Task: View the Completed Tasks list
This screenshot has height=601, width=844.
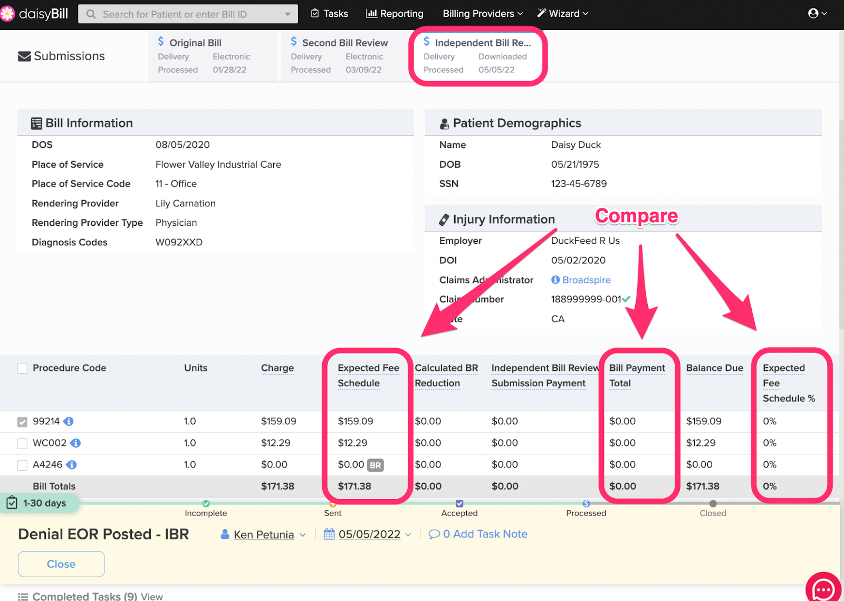Action: pos(151,596)
